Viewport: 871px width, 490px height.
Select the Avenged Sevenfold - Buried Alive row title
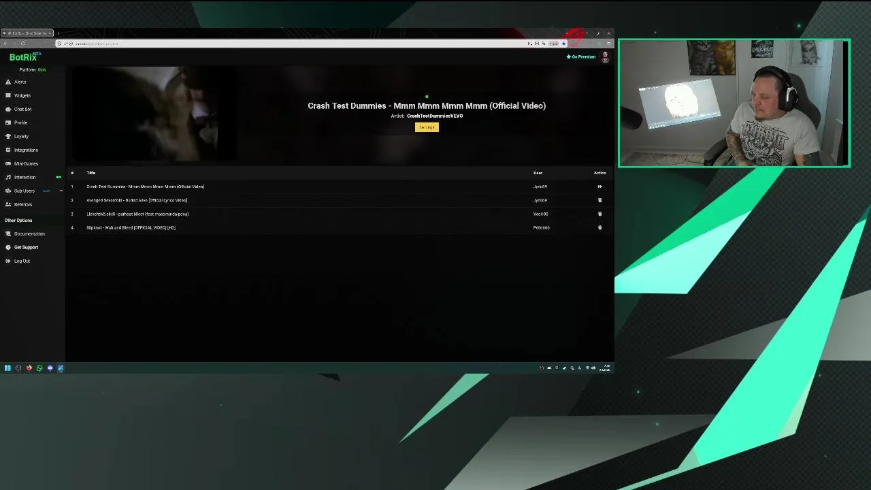(137, 200)
